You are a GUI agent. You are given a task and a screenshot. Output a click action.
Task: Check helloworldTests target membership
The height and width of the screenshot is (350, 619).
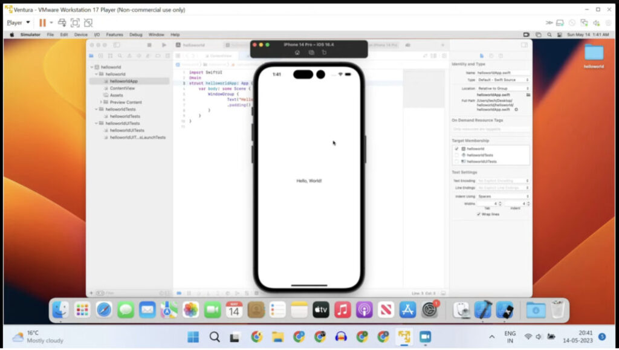tap(457, 155)
